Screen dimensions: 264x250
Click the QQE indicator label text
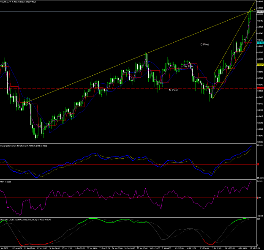[x=23, y=146]
